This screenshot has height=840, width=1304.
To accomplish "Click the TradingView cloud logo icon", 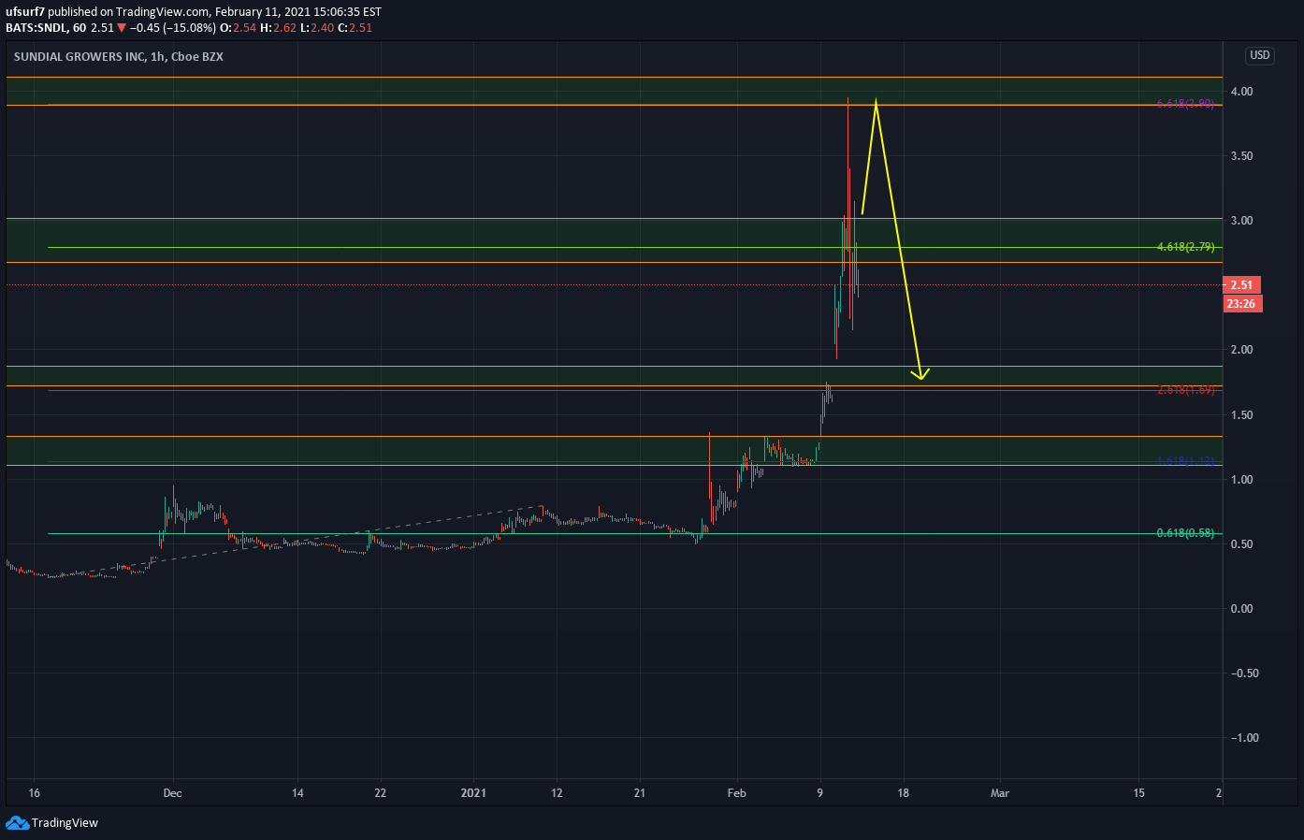I will [x=17, y=823].
